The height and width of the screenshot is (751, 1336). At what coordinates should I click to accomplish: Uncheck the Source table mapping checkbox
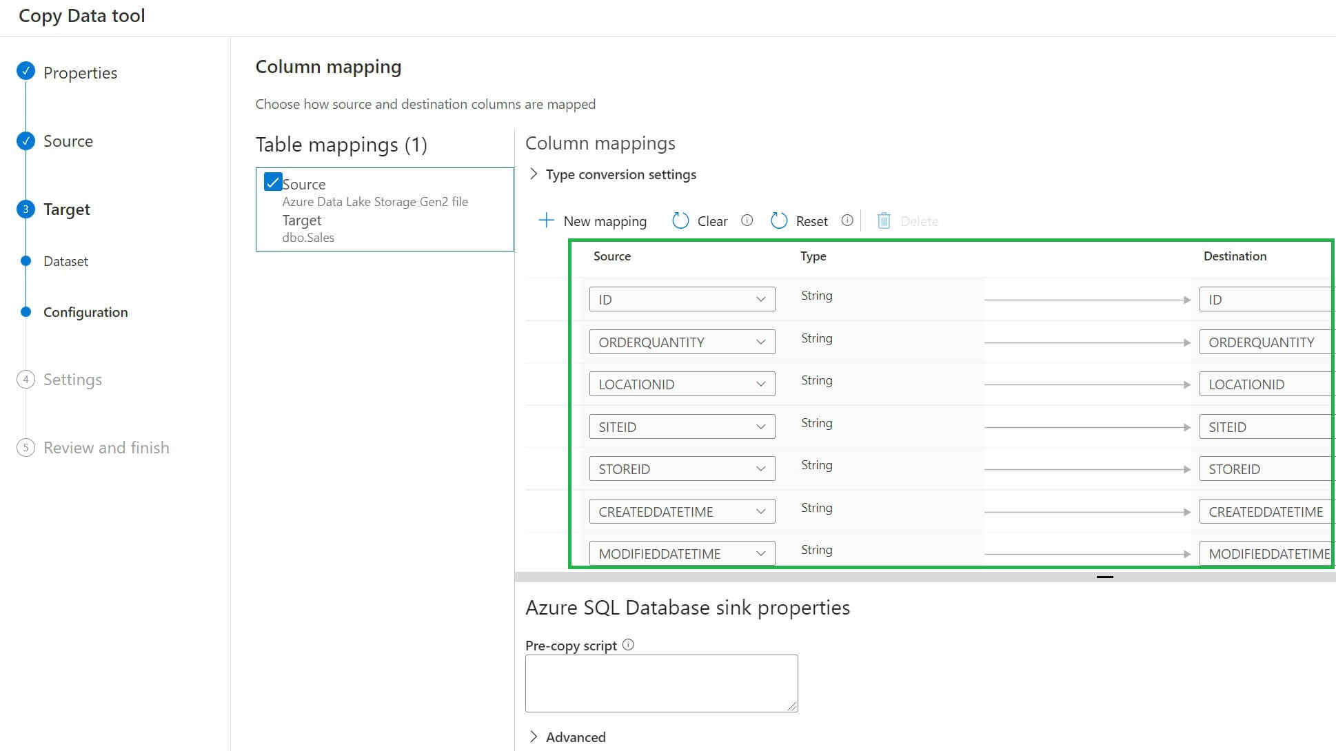point(273,182)
